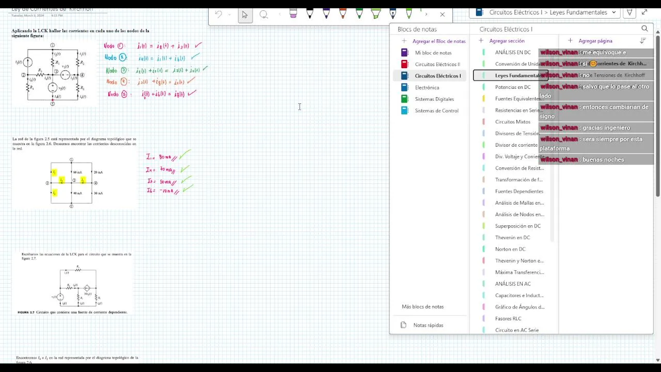Select the dark blue fountain pen

click(x=393, y=14)
